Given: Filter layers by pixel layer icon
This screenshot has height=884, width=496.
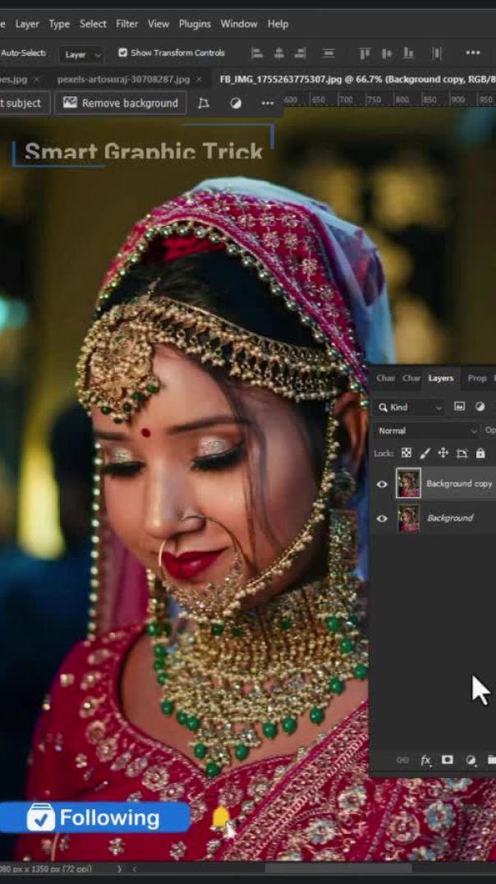Looking at the screenshot, I should tap(460, 407).
